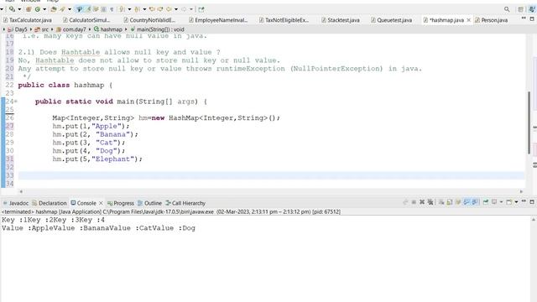537x302 pixels.
Task: Click Remove Launch console icon
Action: click(x=422, y=202)
